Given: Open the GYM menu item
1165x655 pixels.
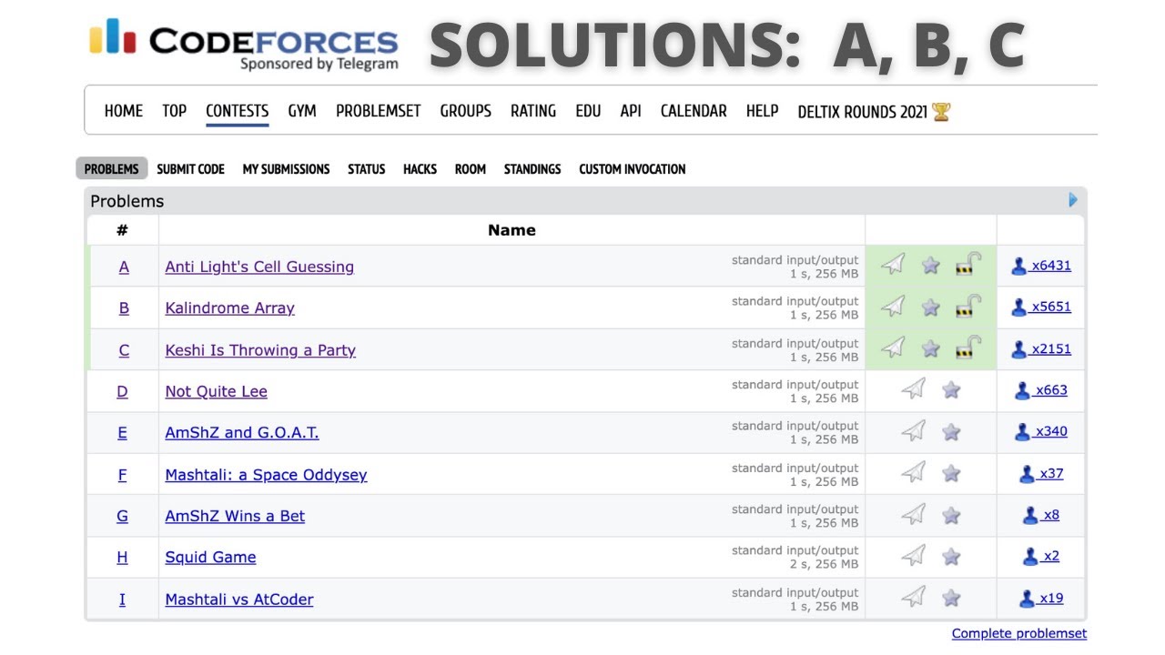Looking at the screenshot, I should [x=302, y=111].
